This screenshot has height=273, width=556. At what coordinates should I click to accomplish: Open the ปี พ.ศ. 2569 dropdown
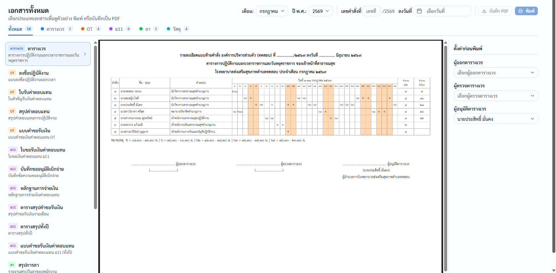[x=321, y=11]
